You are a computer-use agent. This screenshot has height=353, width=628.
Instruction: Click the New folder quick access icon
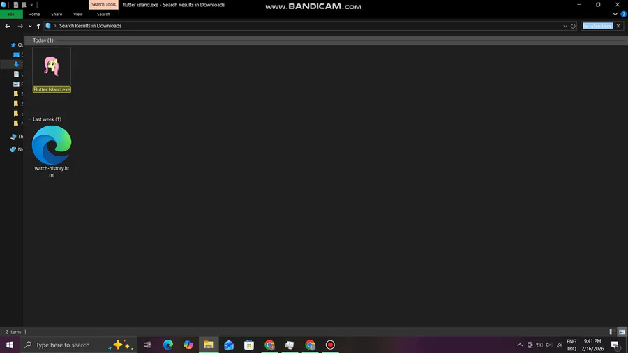[24, 5]
